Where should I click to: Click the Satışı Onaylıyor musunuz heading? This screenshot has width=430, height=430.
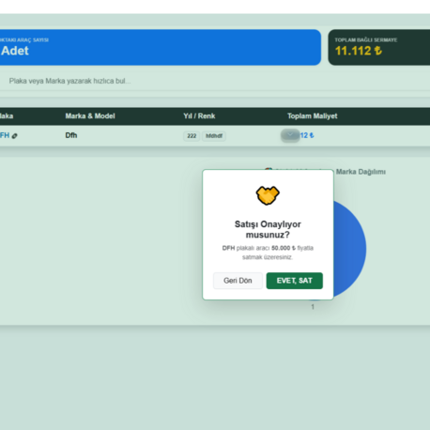pos(268,229)
